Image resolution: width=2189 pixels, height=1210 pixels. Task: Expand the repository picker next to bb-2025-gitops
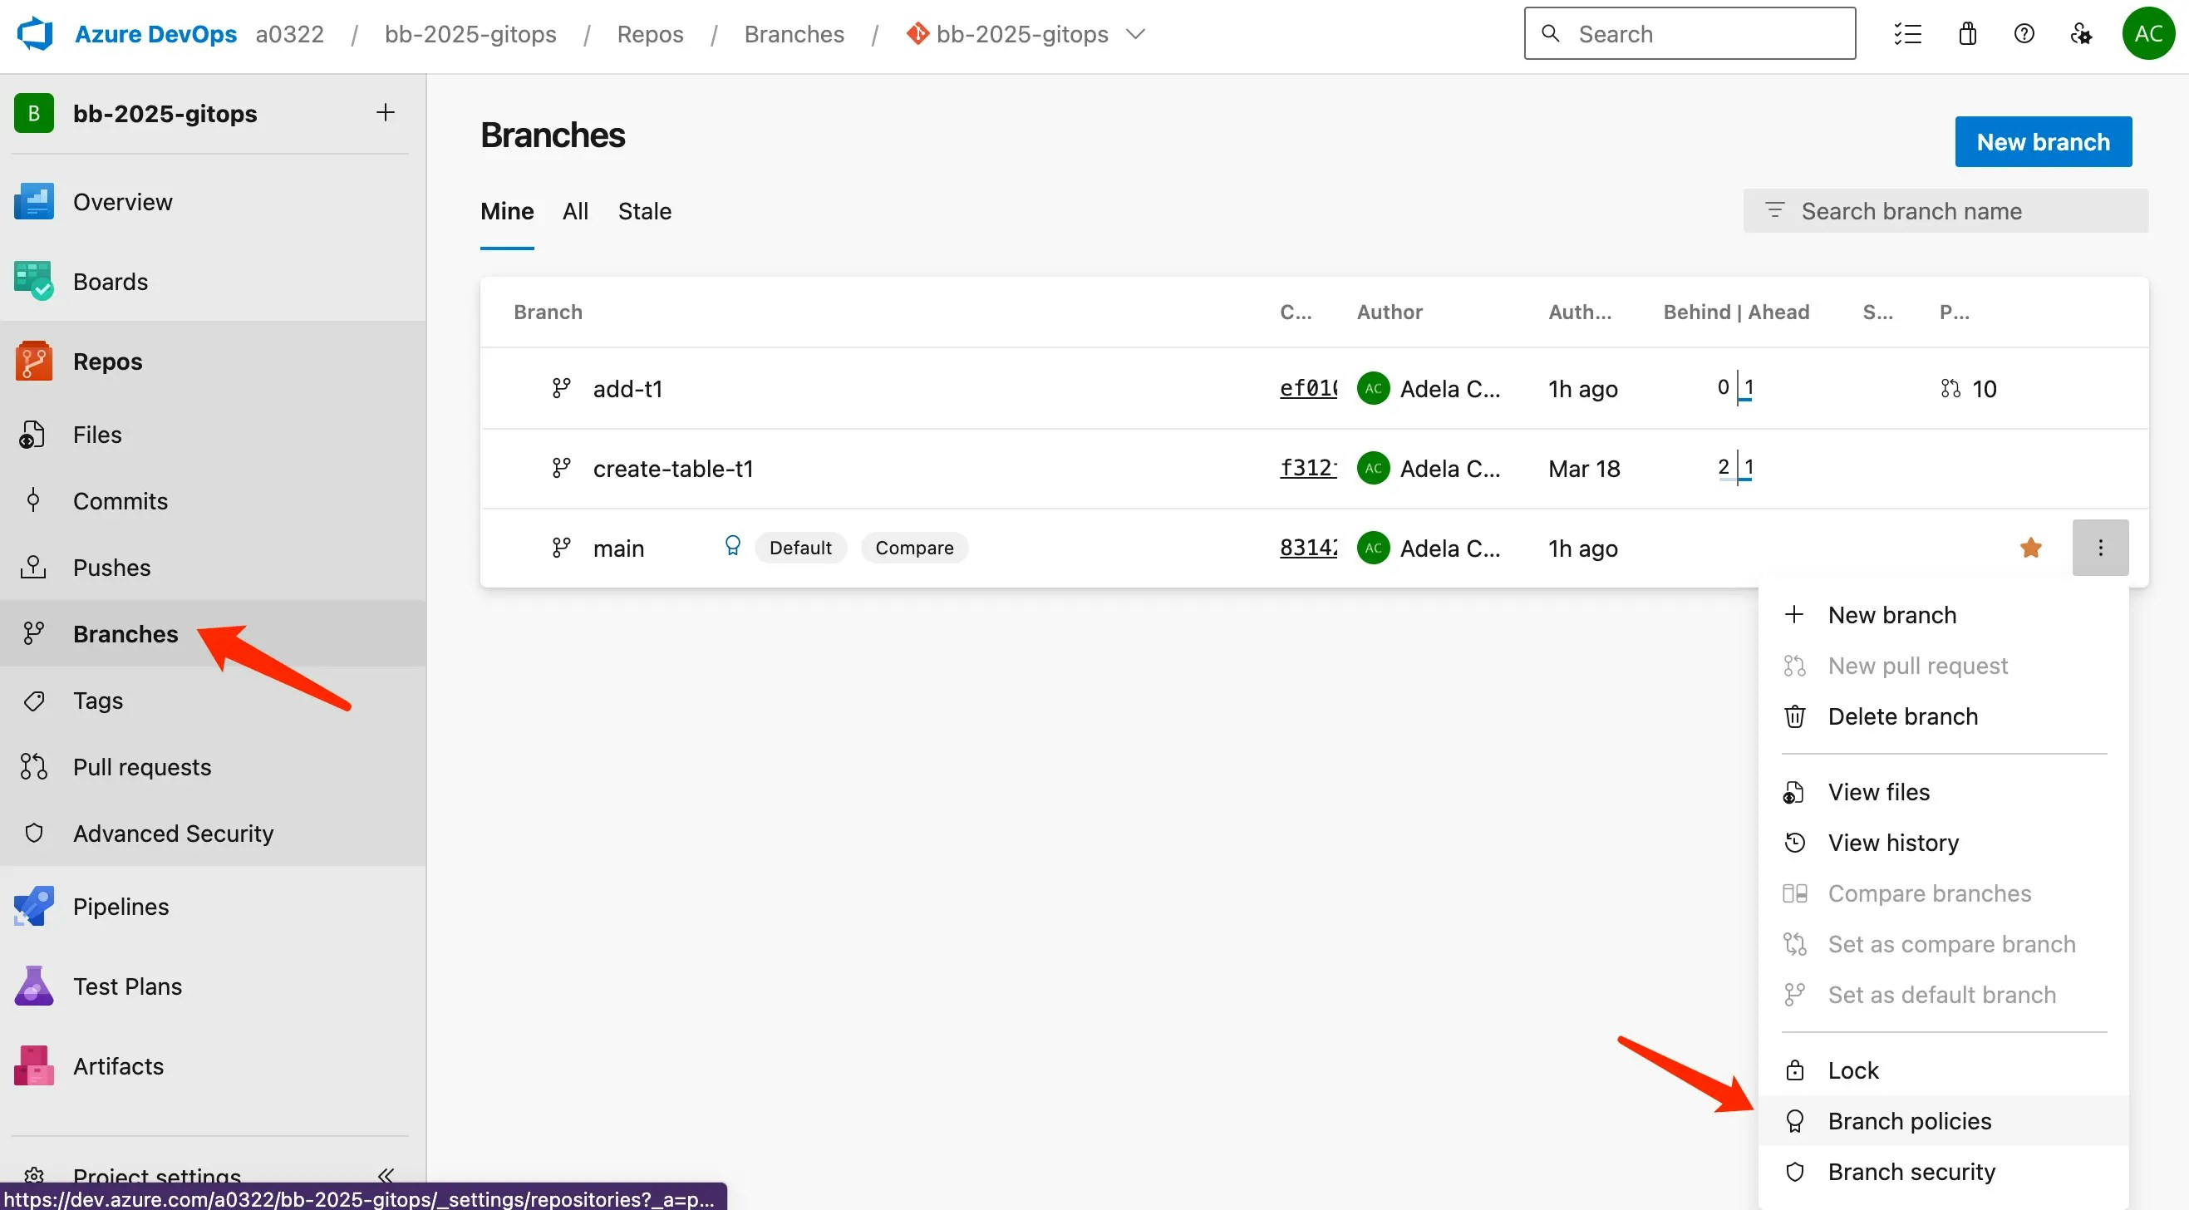click(1135, 34)
